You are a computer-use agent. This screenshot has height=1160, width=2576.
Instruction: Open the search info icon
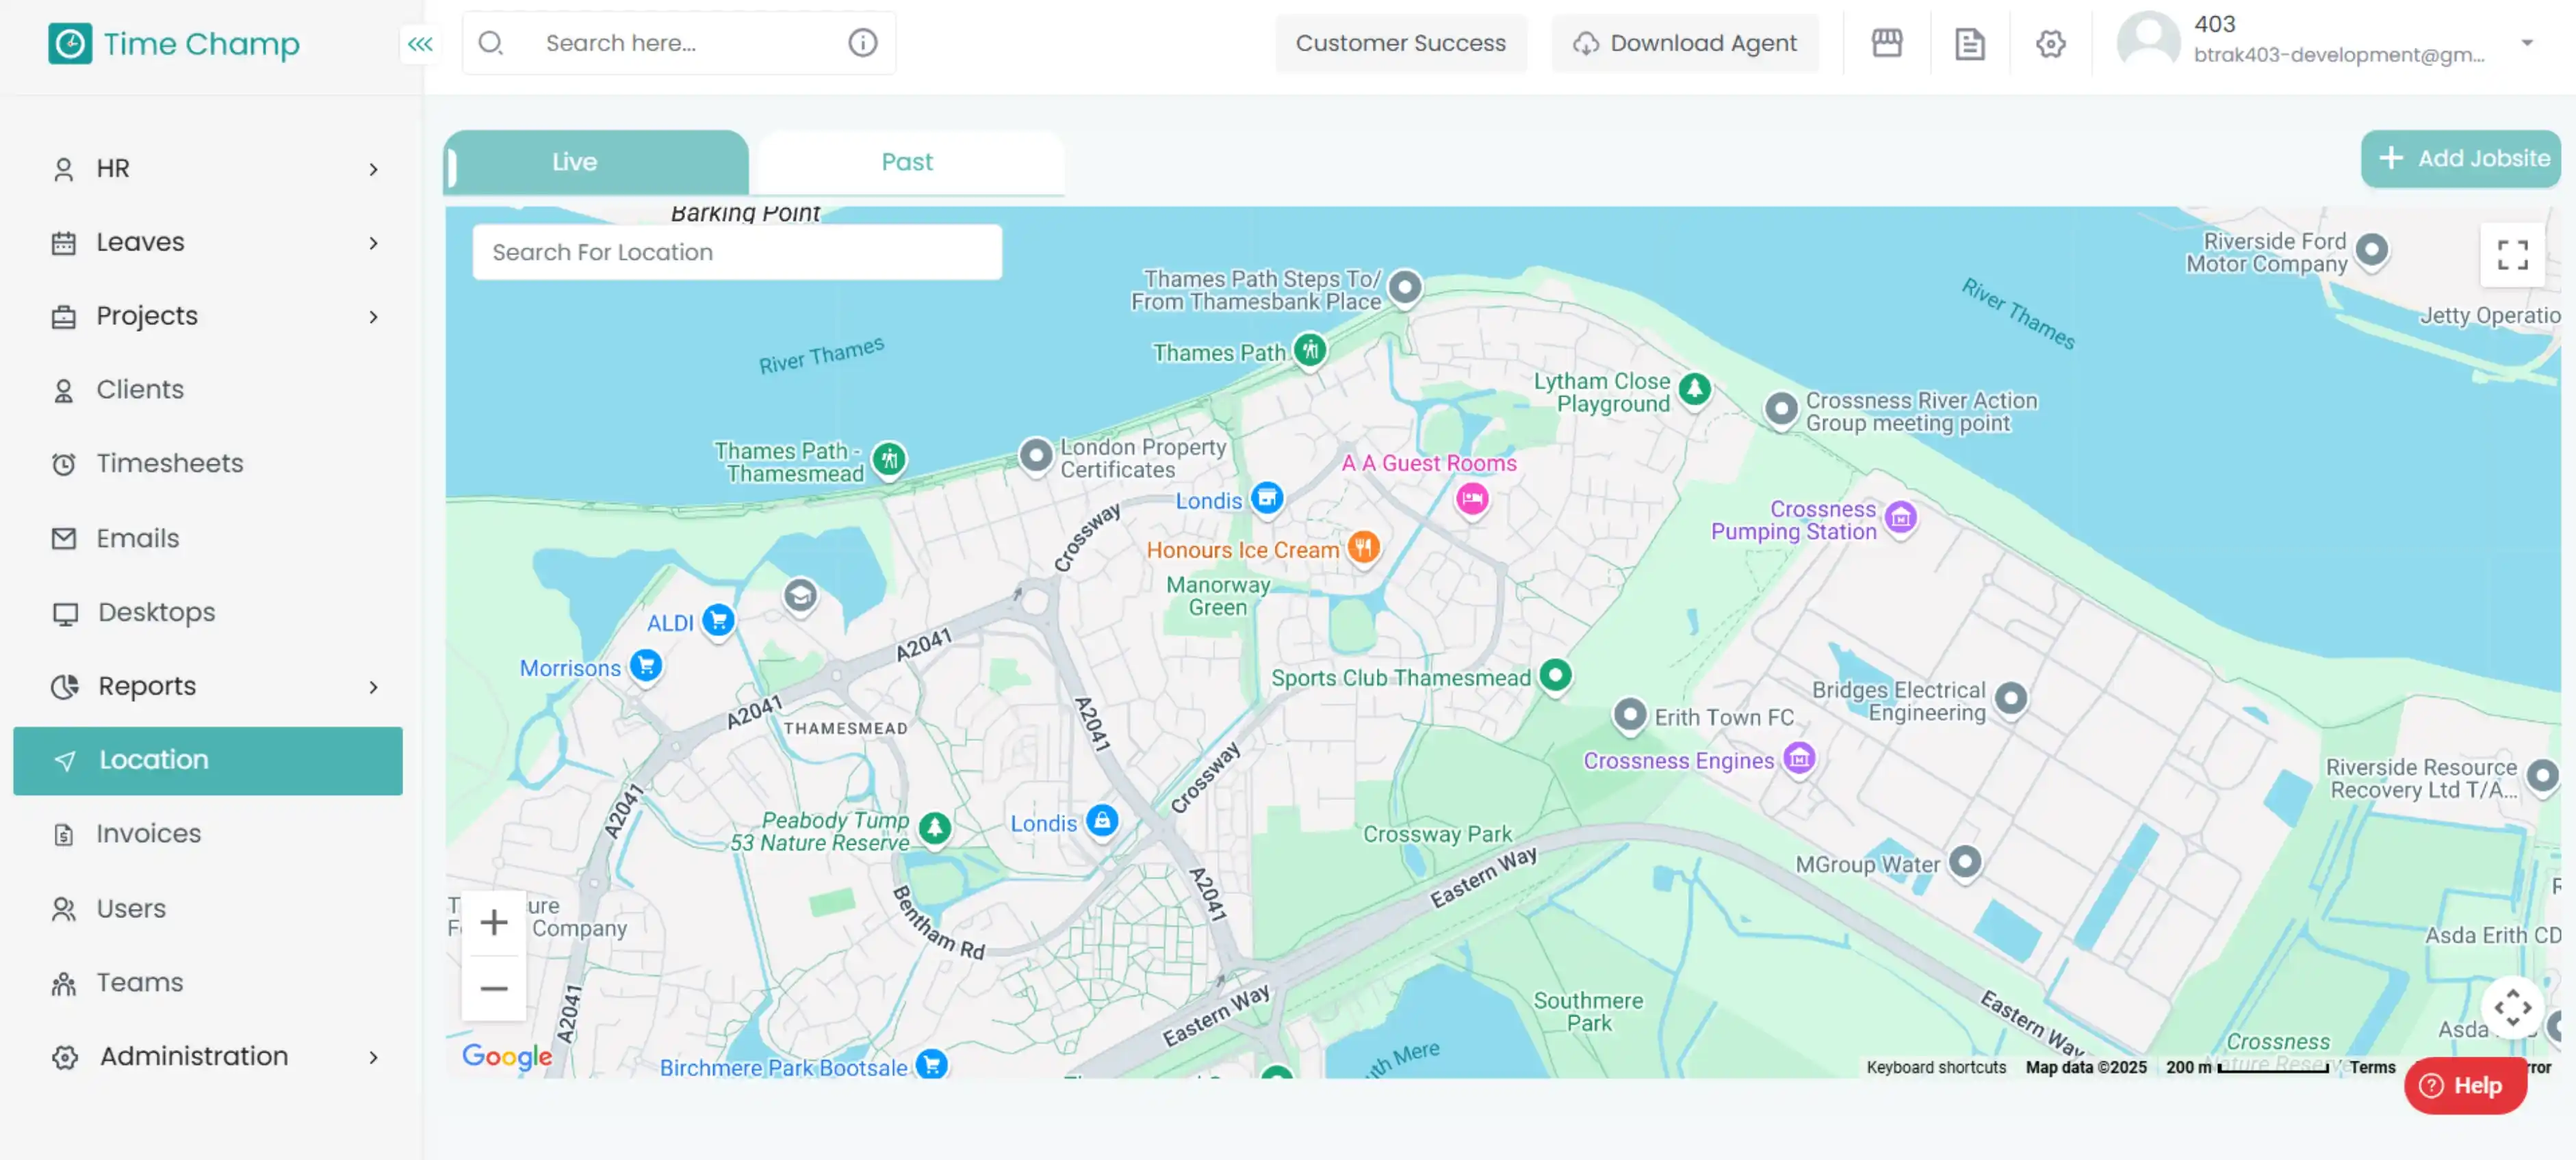click(862, 43)
